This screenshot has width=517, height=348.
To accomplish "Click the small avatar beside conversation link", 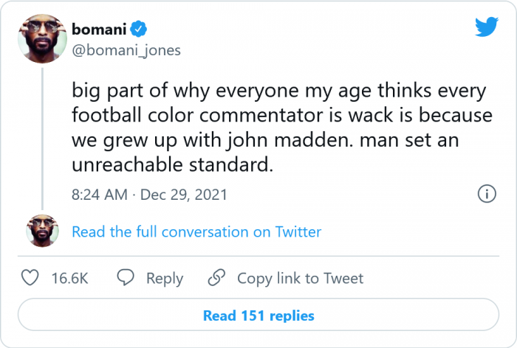I will pos(41,232).
